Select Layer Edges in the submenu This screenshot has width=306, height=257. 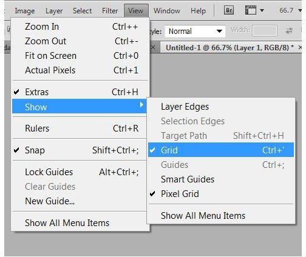click(221, 107)
